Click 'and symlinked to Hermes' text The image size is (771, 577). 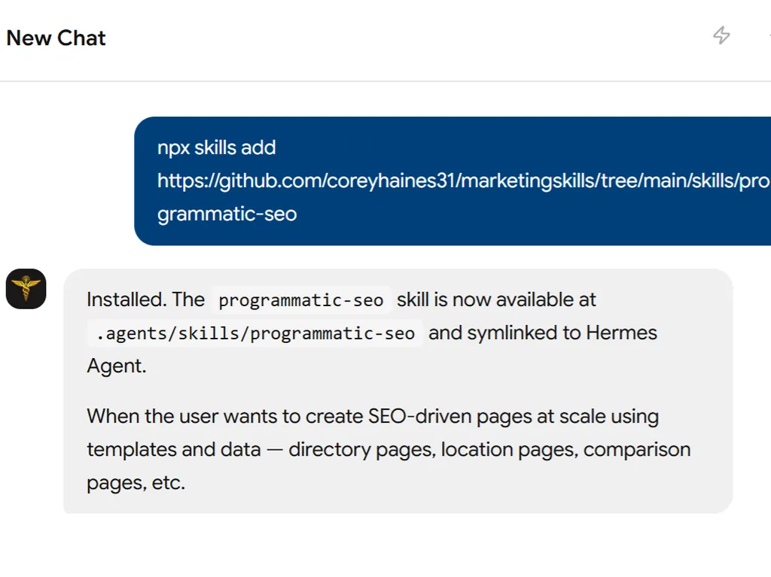pos(543,333)
